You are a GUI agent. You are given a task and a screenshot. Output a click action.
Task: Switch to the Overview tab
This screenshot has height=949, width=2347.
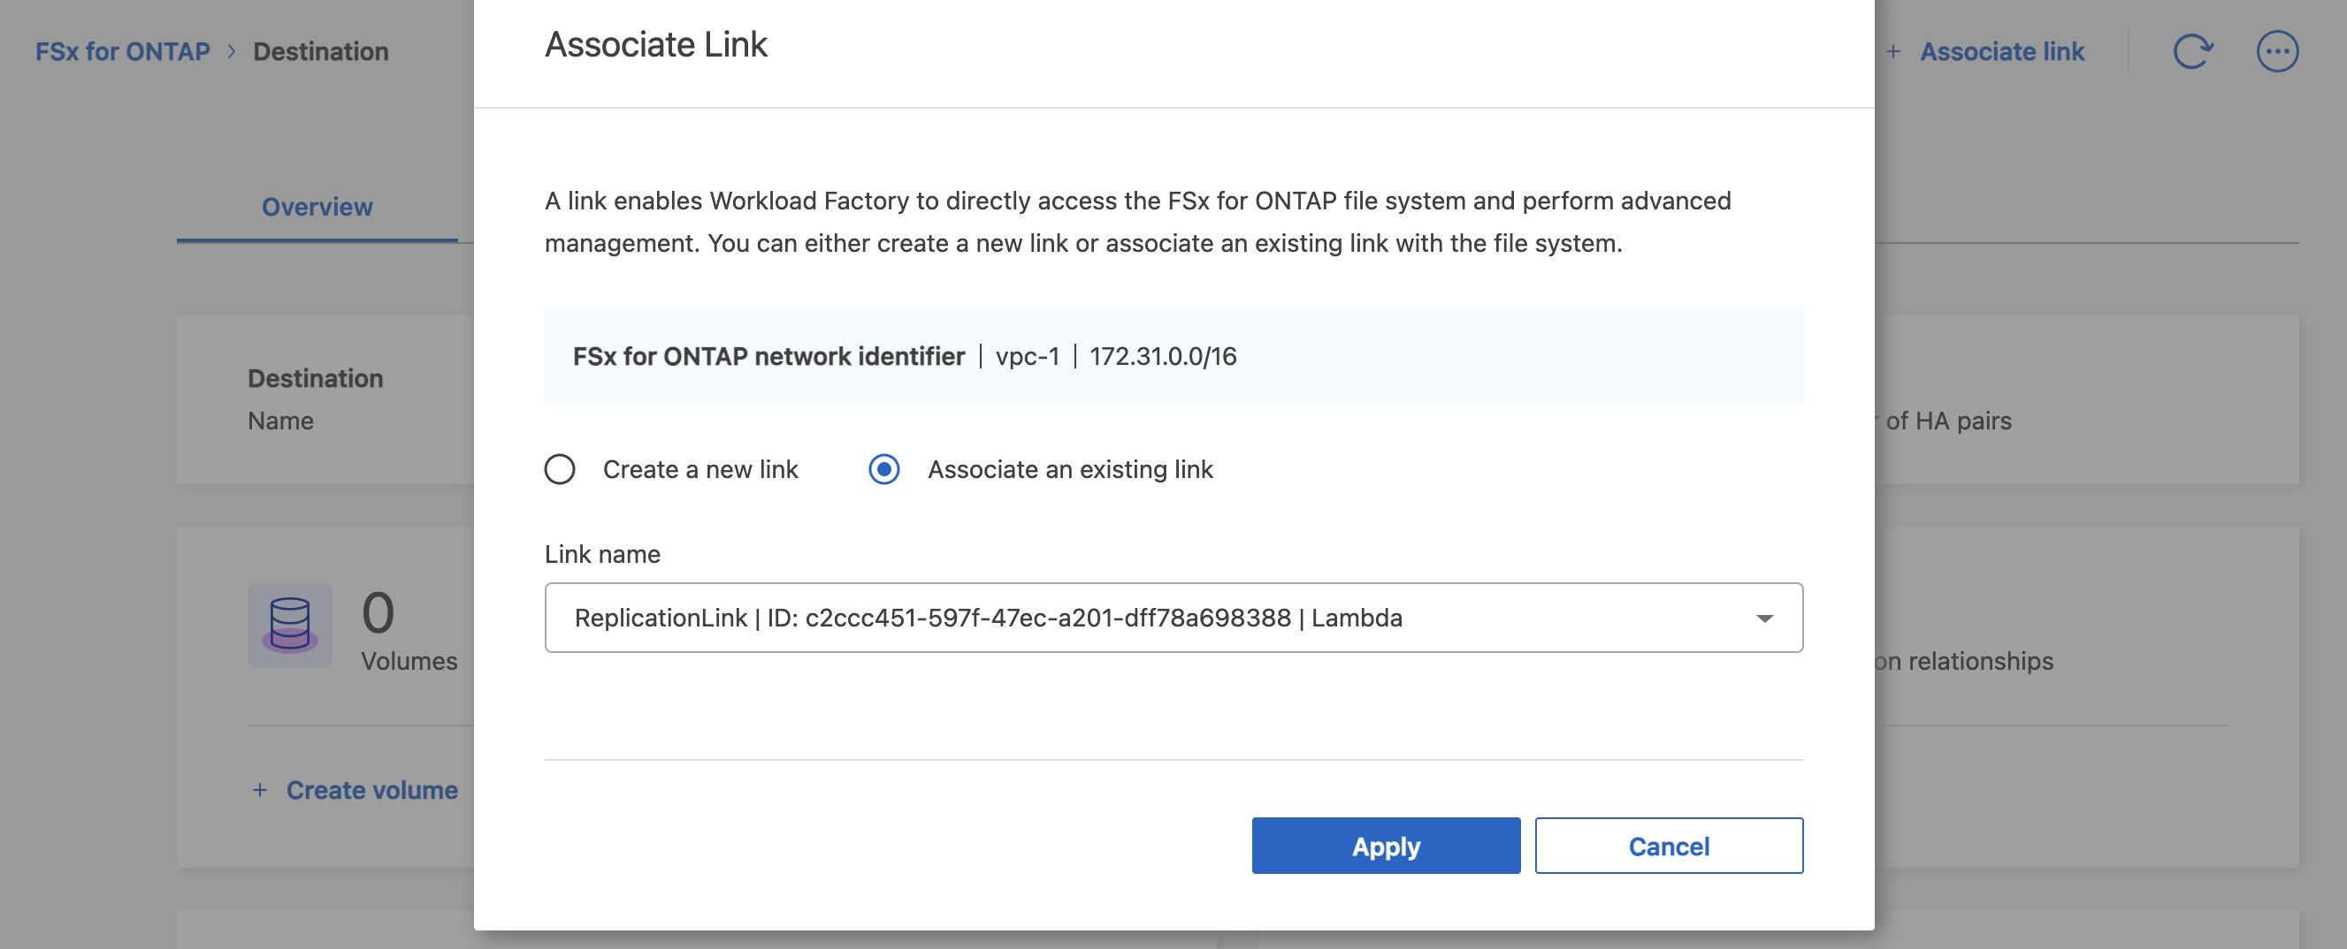317,207
